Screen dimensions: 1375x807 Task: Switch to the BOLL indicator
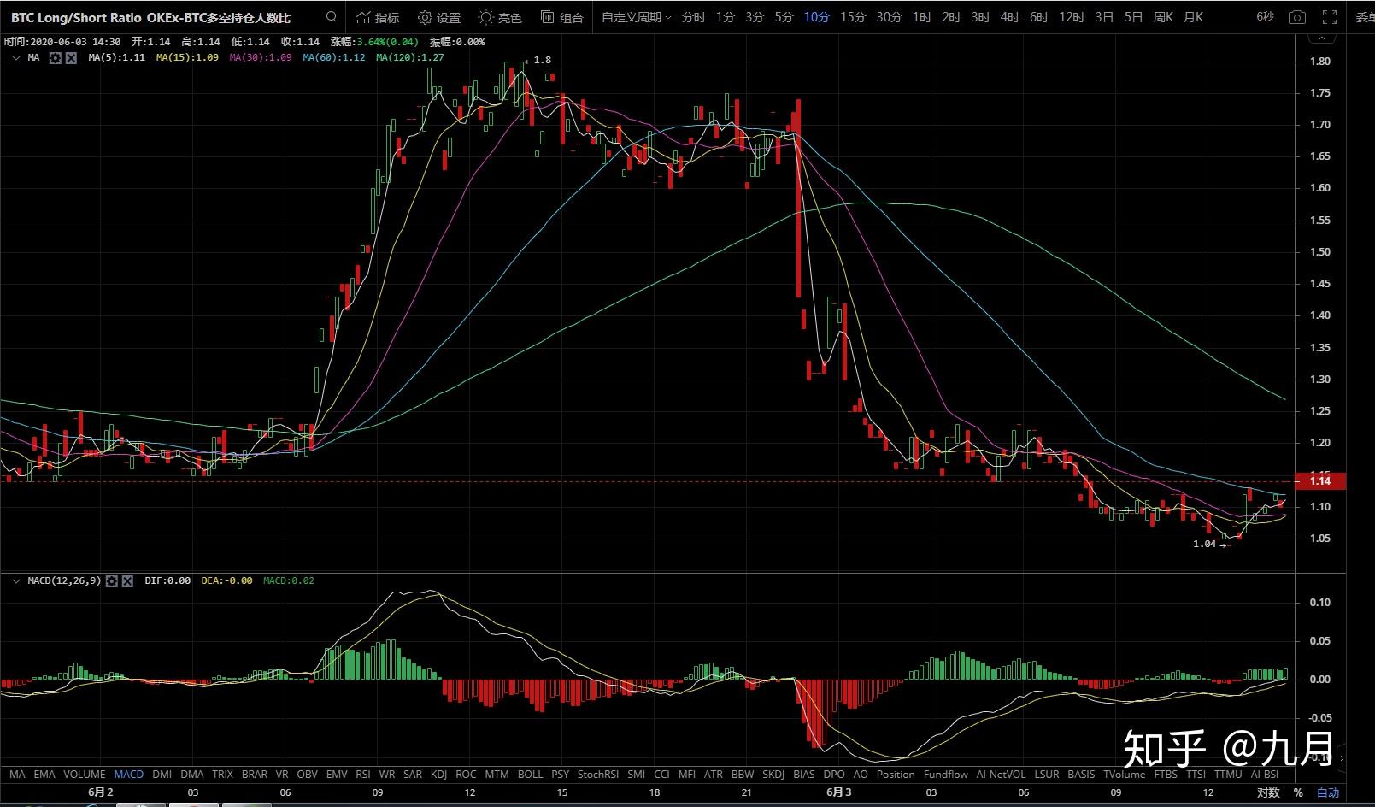pos(531,775)
